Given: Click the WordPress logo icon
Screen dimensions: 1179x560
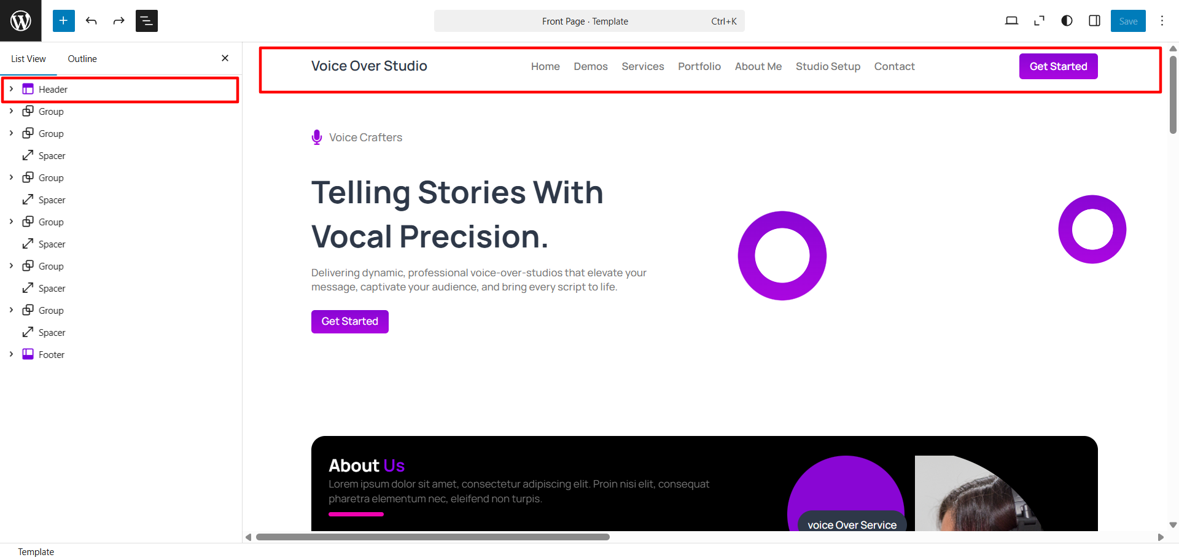Looking at the screenshot, I should click(x=21, y=21).
